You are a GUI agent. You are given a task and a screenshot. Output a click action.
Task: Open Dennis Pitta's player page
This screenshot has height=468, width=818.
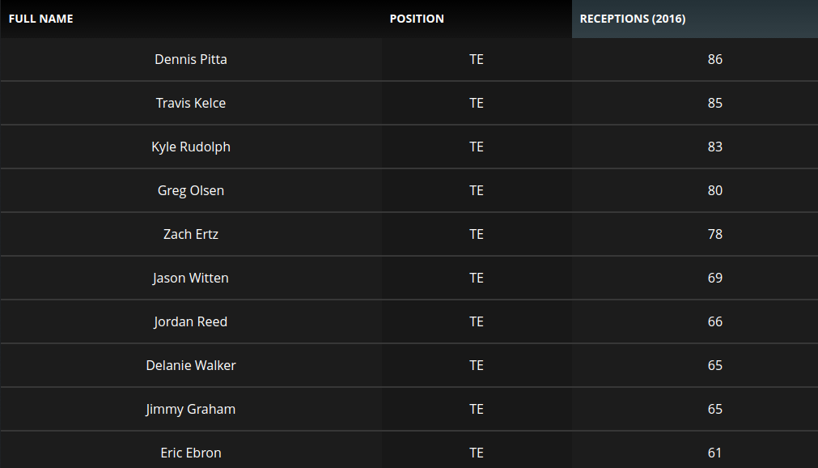pyautogui.click(x=190, y=59)
